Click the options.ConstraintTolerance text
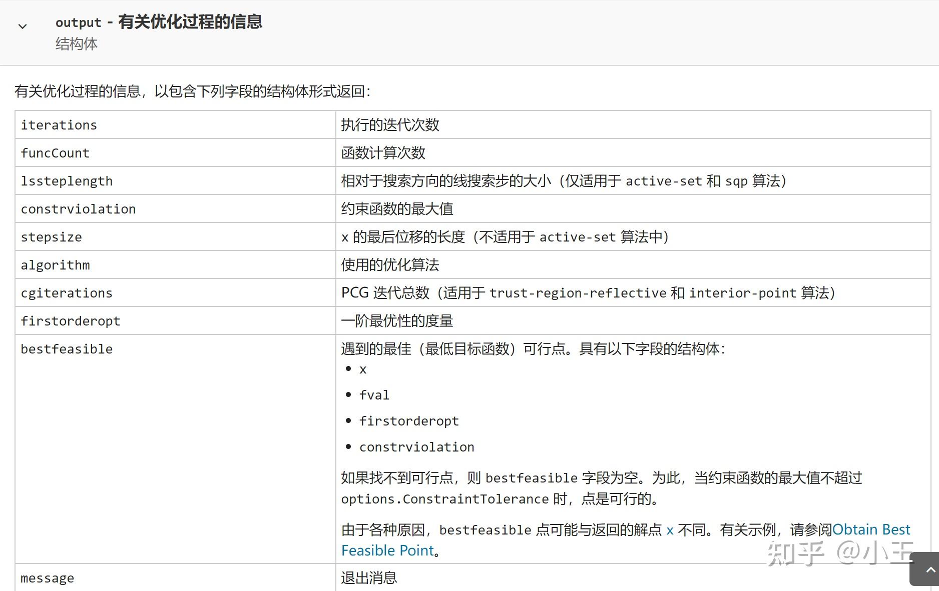 pos(445,499)
